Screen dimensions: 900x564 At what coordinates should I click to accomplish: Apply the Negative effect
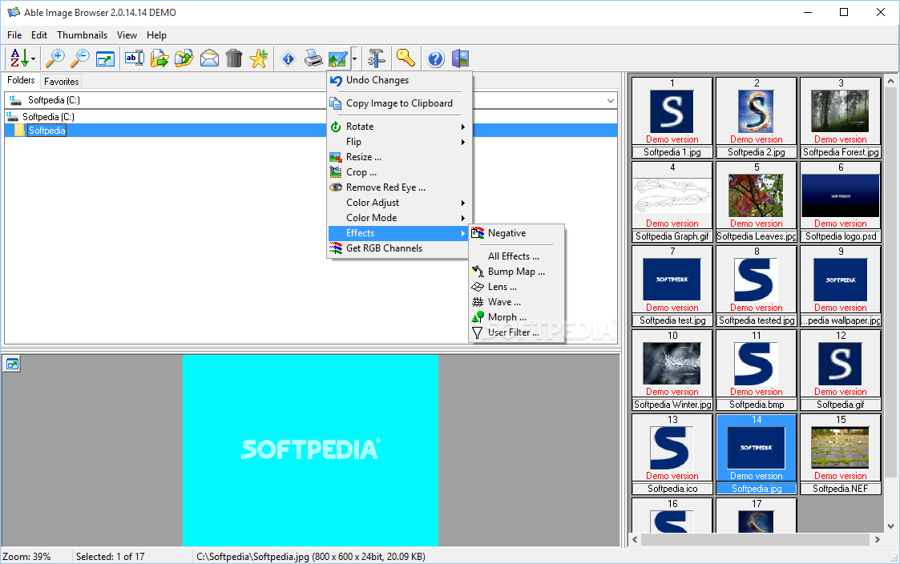pos(517,233)
